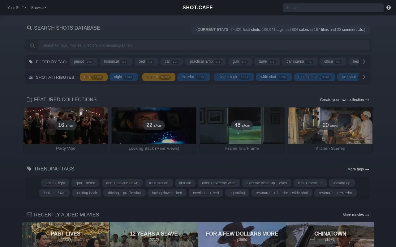
Task: Open the Kitchen Scenes collection thumbnail
Action: point(330,126)
